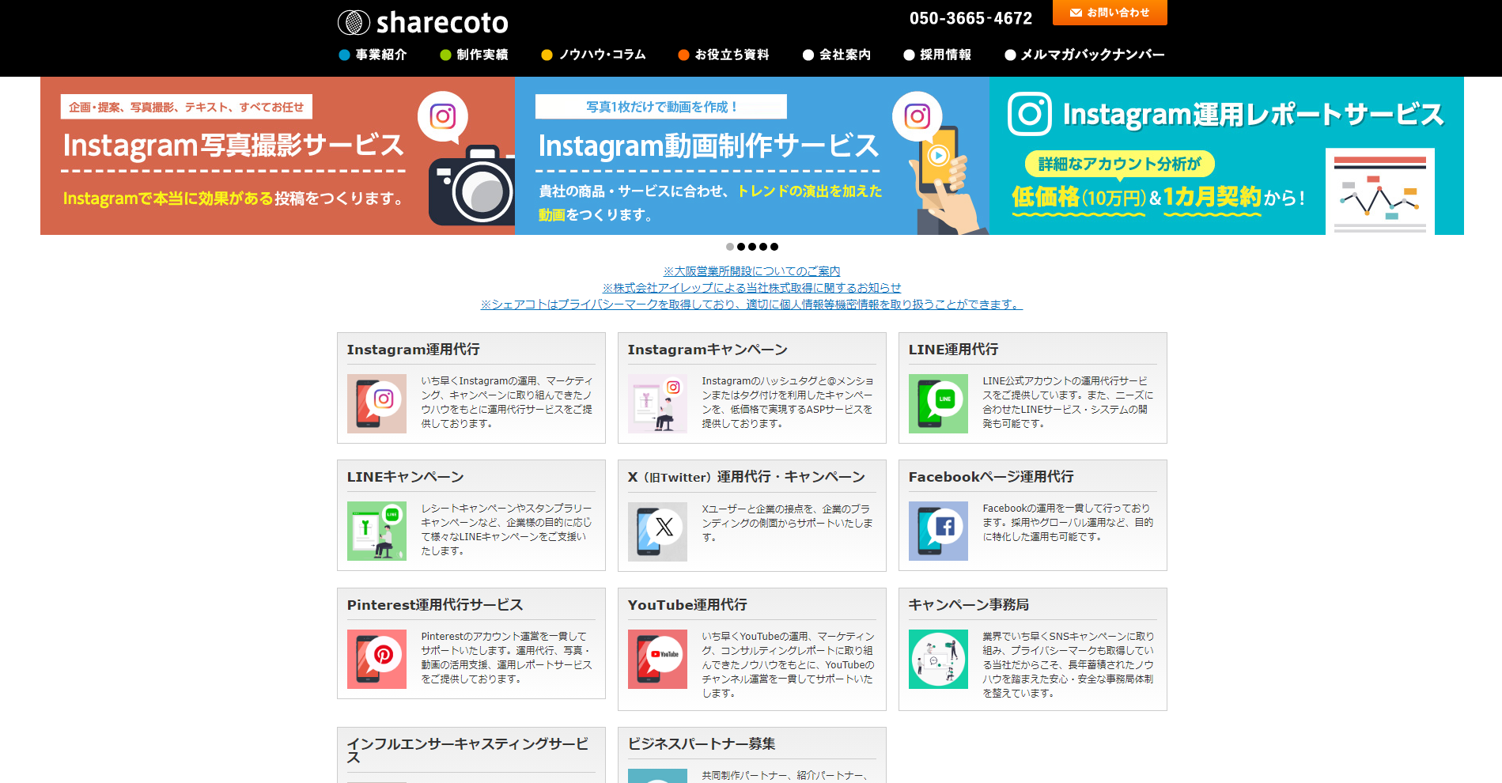Select the second carousel slide dot
1502x783 pixels.
point(741,247)
